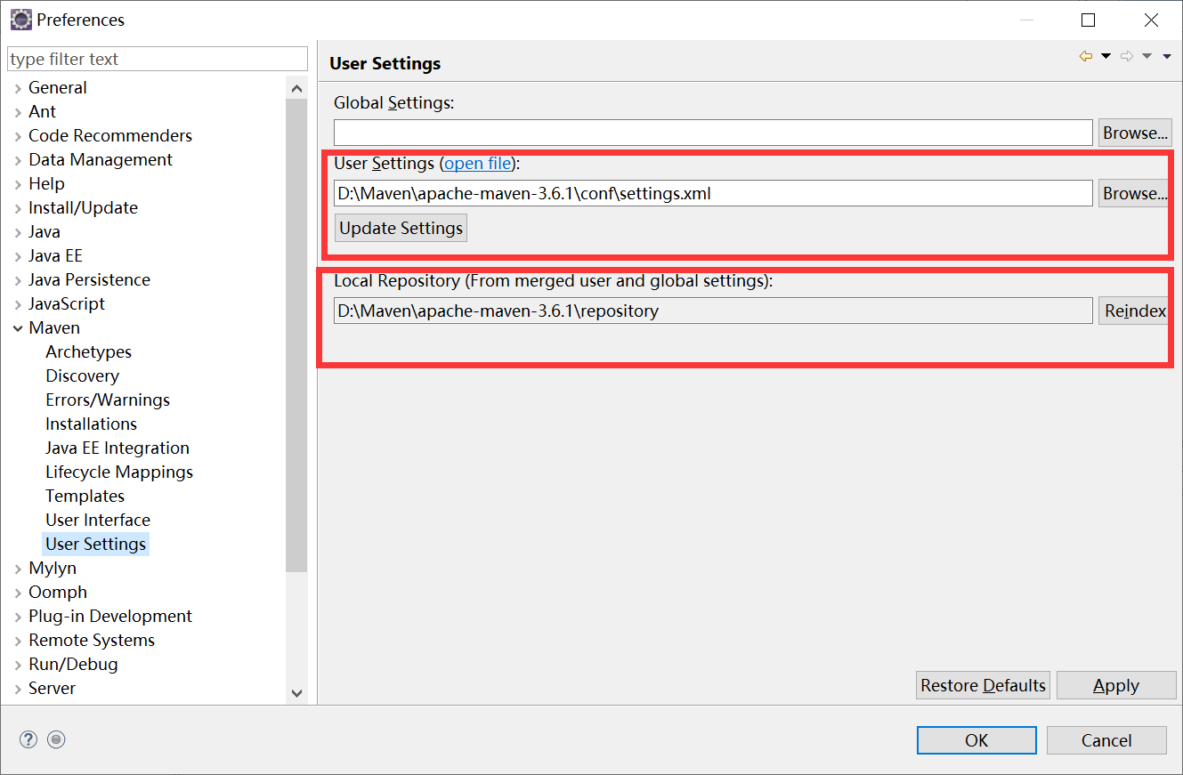The width and height of the screenshot is (1183, 775).
Task: Select Templates under Maven
Action: pos(85,496)
